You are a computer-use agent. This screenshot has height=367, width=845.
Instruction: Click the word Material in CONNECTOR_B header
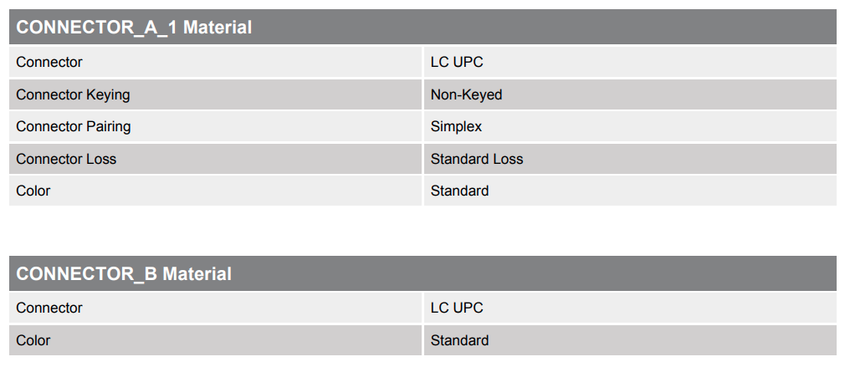click(197, 274)
